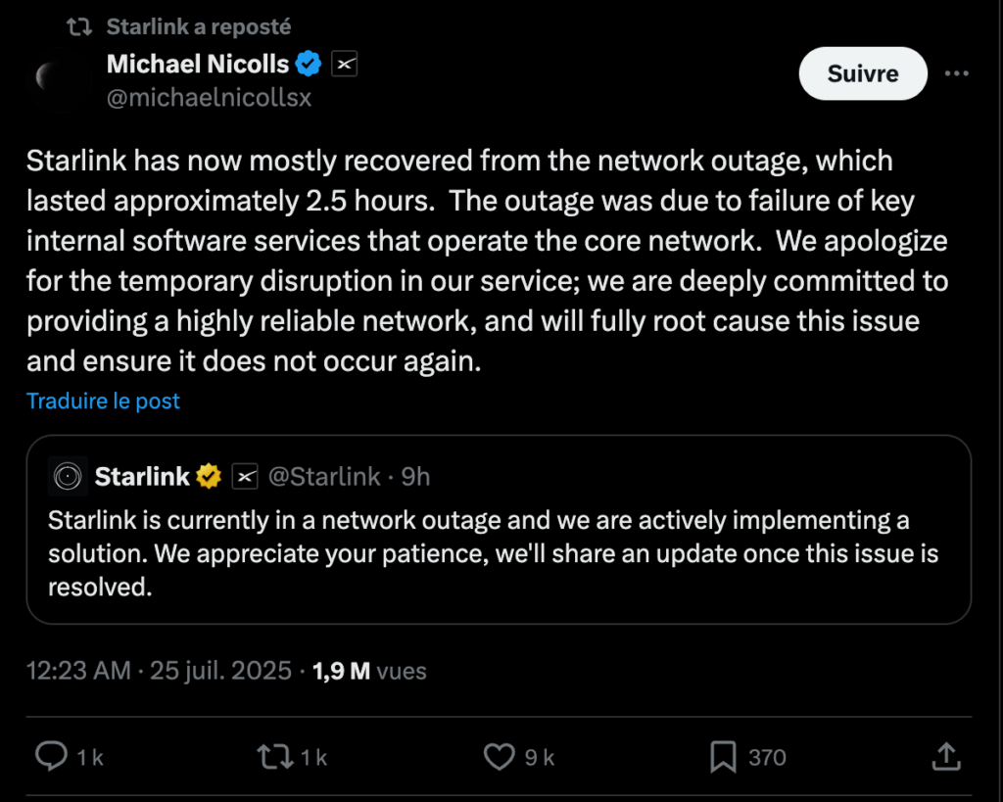The height and width of the screenshot is (802, 1003).
Task: Click the Starlink a reposté label
Action: tap(198, 26)
